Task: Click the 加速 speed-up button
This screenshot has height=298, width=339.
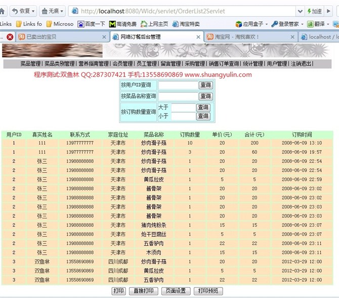Action: coord(315,11)
